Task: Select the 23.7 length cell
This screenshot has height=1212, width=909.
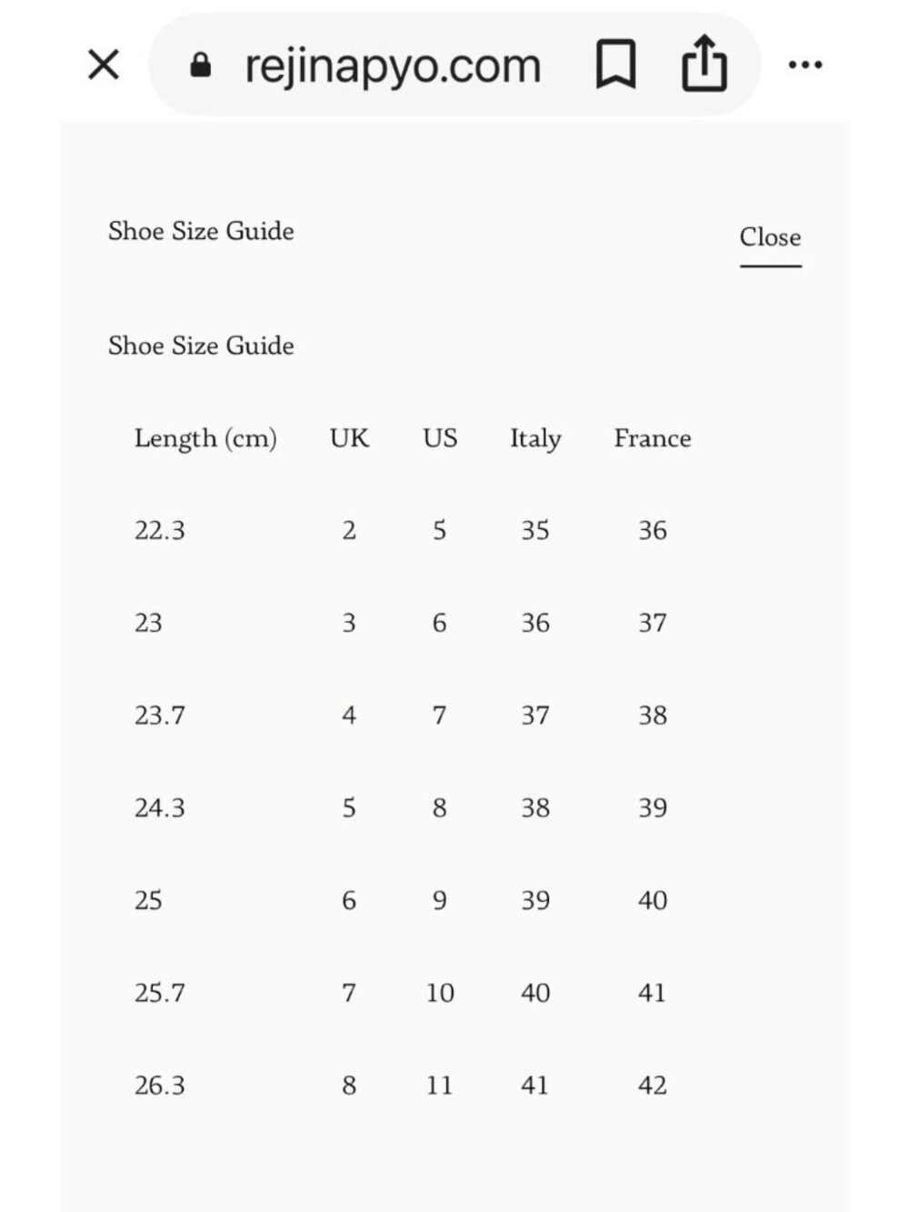Action: click(x=160, y=716)
